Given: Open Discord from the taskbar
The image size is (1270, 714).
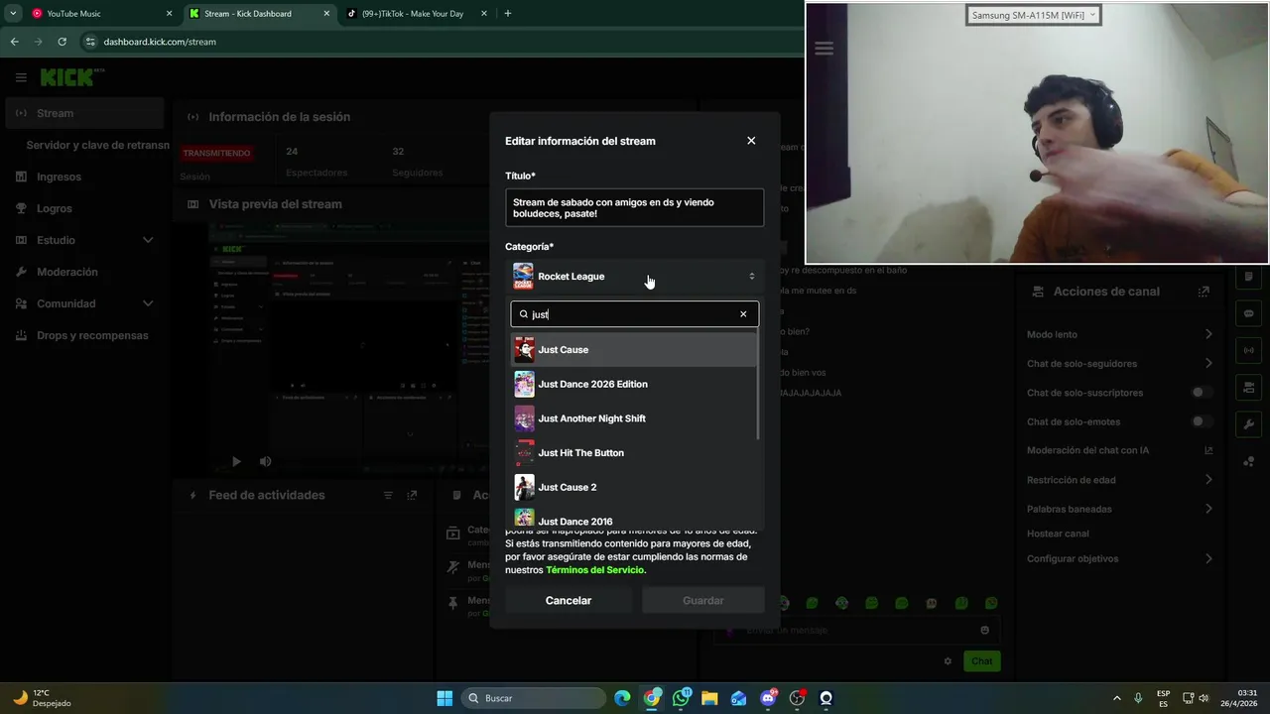Looking at the screenshot, I should point(768,698).
